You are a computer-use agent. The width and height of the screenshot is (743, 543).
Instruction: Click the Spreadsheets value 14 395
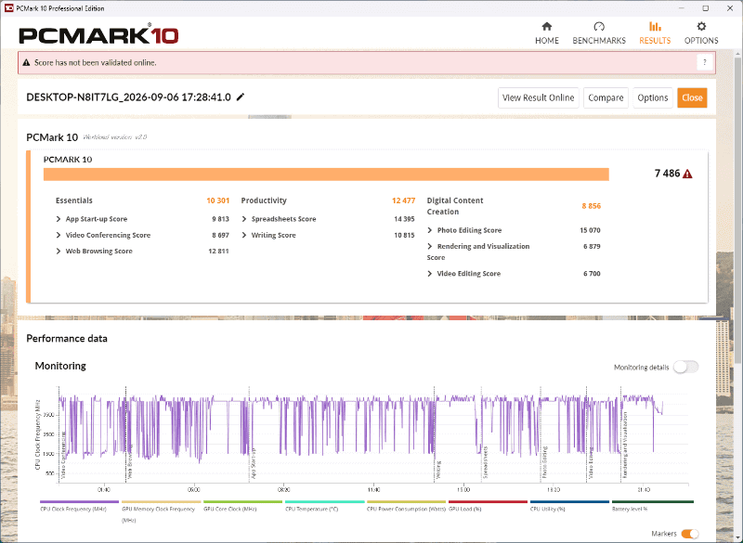pos(404,219)
